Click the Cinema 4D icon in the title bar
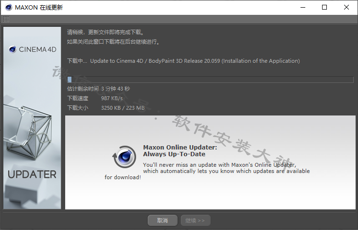 9,8
